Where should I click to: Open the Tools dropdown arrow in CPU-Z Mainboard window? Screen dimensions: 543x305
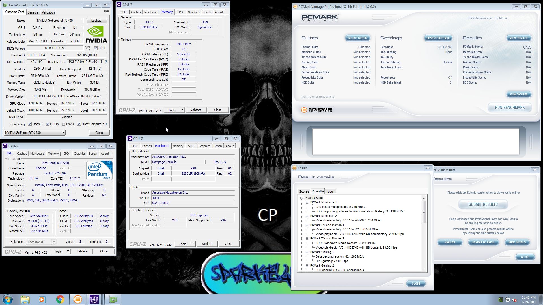pos(193,244)
